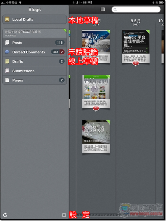Open Local Drafts
Screen dimensions: 166x221
pyautogui.click(x=34, y=19)
